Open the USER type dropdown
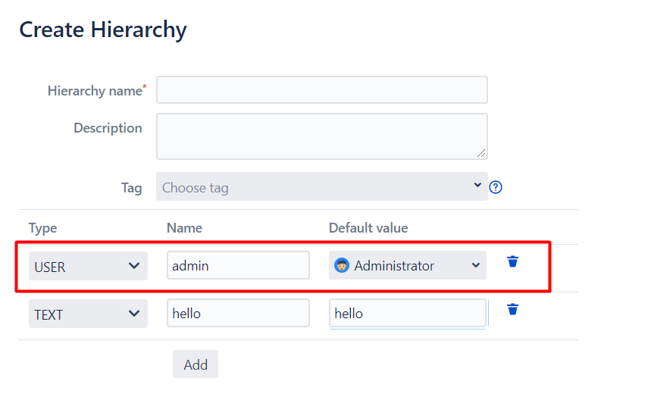The width and height of the screenshot is (651, 400). pos(88,267)
